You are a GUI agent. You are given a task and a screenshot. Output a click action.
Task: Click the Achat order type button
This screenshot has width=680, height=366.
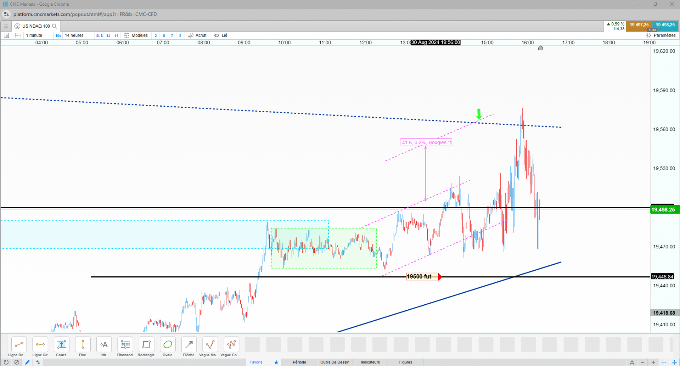198,36
